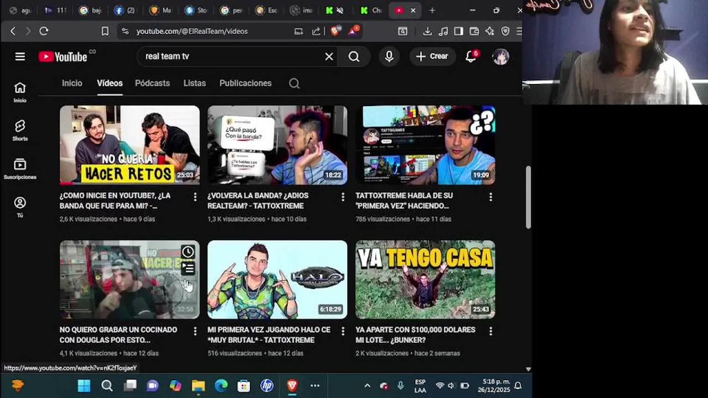This screenshot has width=708, height=398.
Task: Open the Publicaciones tab
Action: 246,83
